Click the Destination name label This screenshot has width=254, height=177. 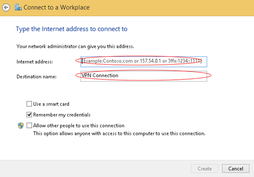(x=36, y=77)
